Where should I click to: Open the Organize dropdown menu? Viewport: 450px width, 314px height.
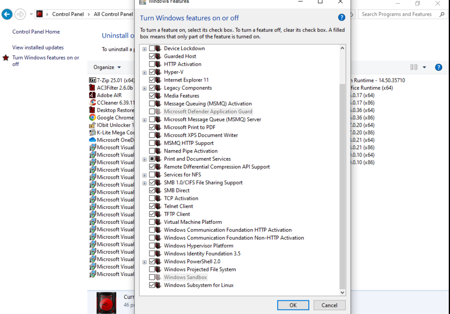pyautogui.click(x=107, y=67)
